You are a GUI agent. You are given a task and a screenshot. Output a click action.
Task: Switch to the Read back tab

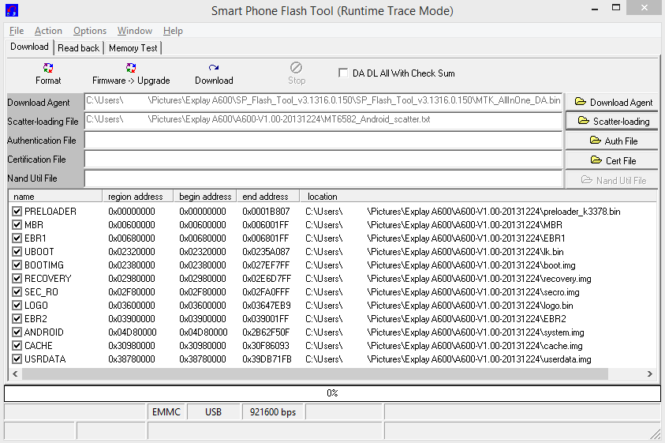coord(79,48)
